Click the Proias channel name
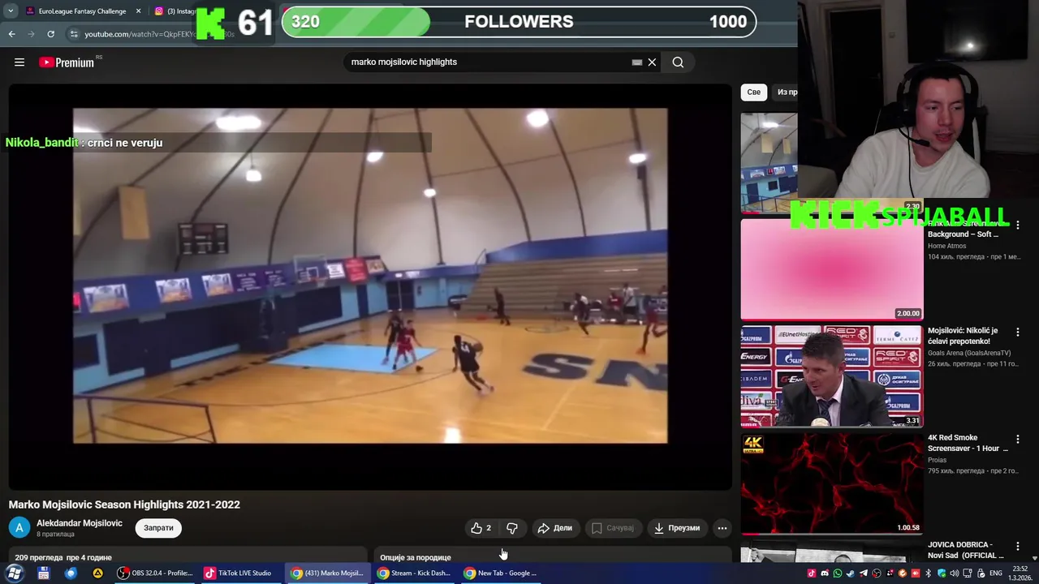1039x584 pixels. 938,461
